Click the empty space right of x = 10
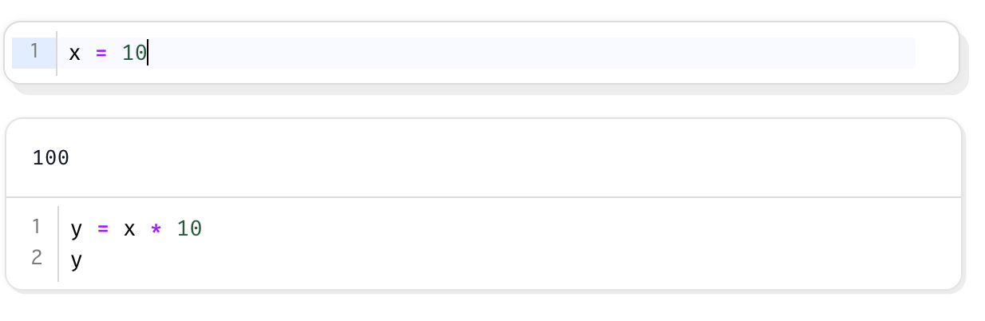Image resolution: width=985 pixels, height=321 pixels. tap(531, 53)
